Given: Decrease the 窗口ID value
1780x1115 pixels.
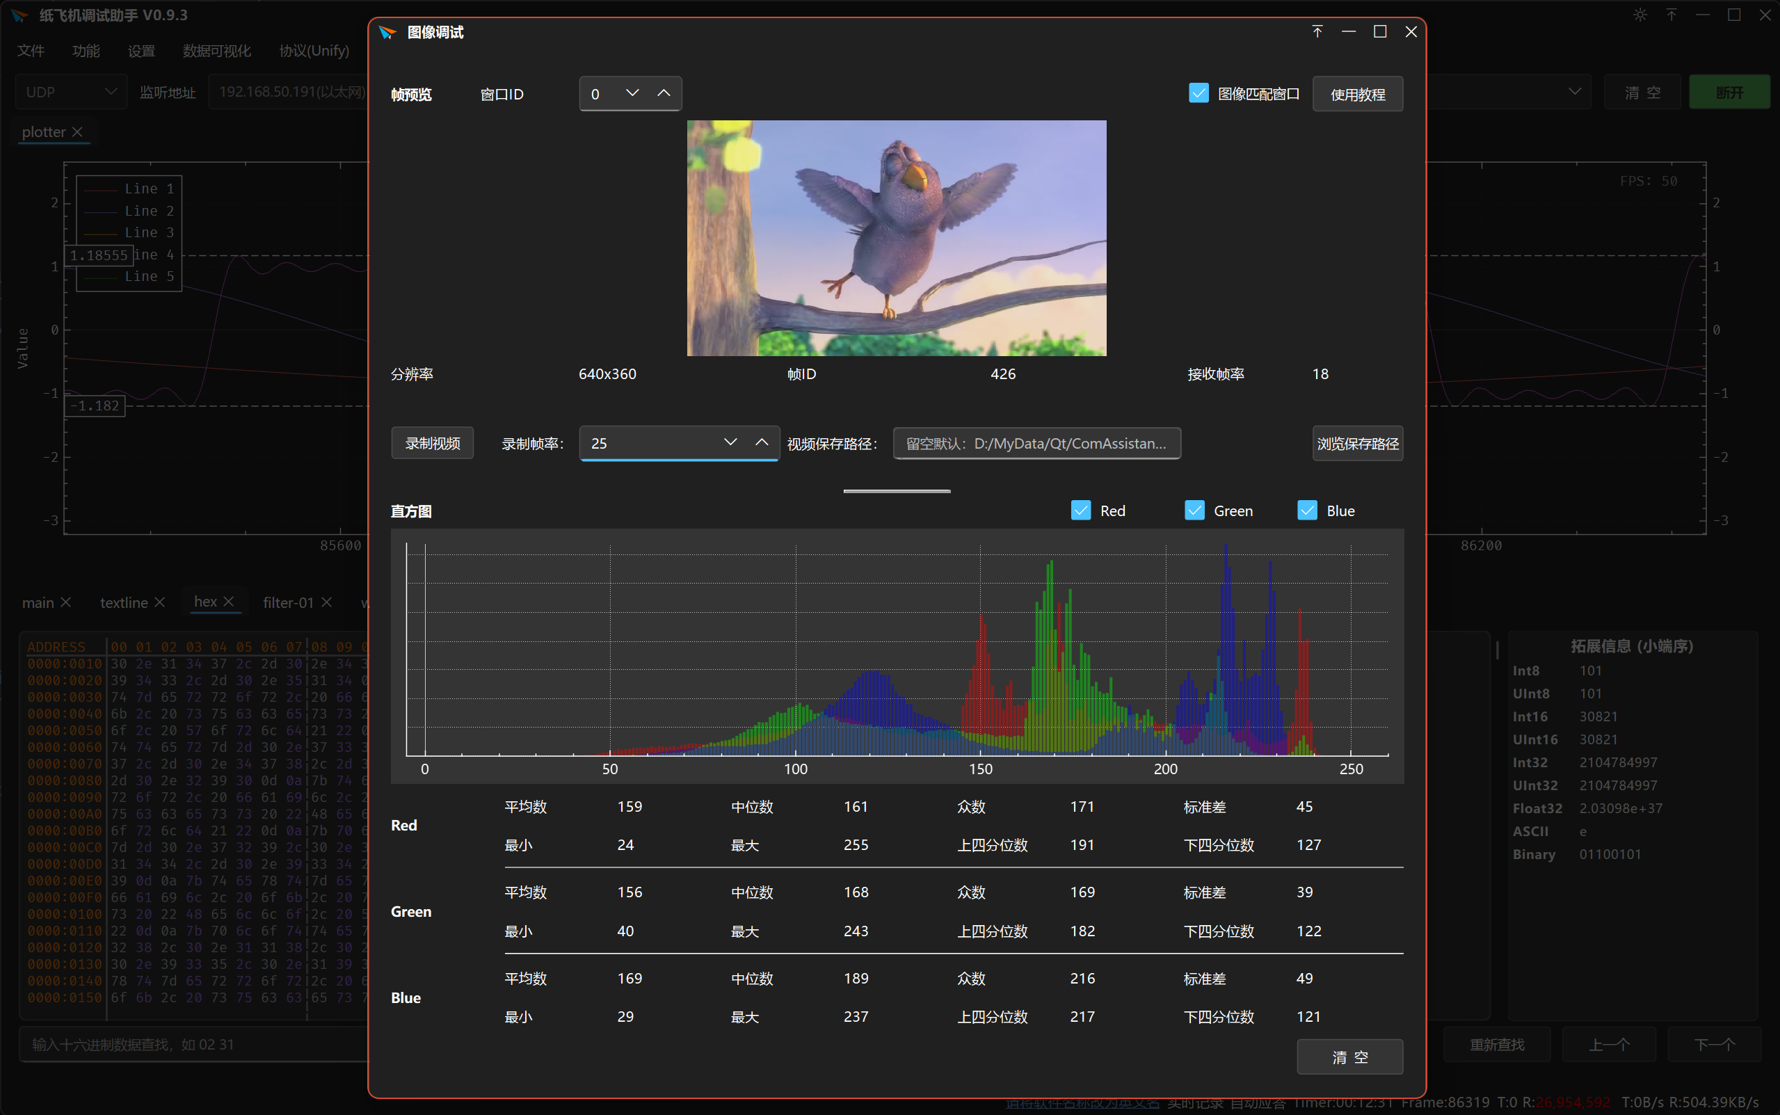Looking at the screenshot, I should pos(632,94).
